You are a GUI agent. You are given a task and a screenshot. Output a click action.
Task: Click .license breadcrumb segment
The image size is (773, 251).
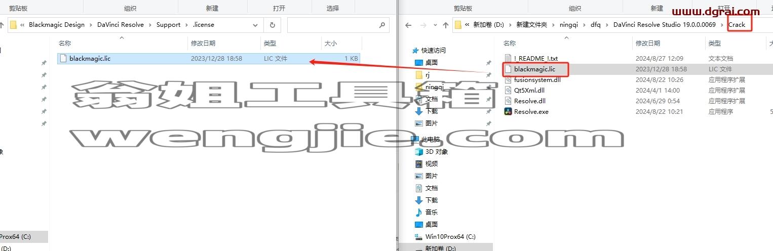(203, 25)
